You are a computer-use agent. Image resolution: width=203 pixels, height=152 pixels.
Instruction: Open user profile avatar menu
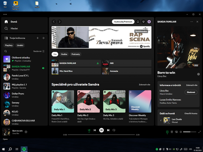tap(149, 22)
